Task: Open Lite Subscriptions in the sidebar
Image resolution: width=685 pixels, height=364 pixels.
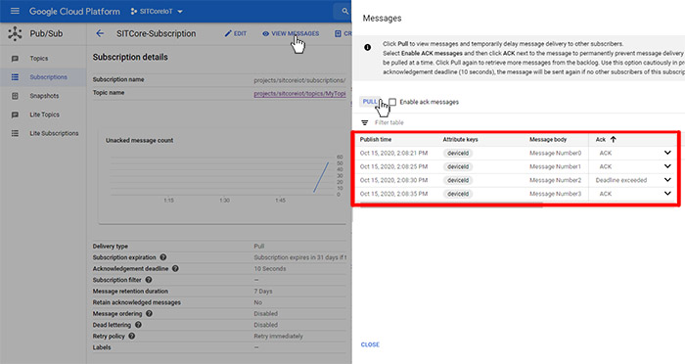Action: 54,133
